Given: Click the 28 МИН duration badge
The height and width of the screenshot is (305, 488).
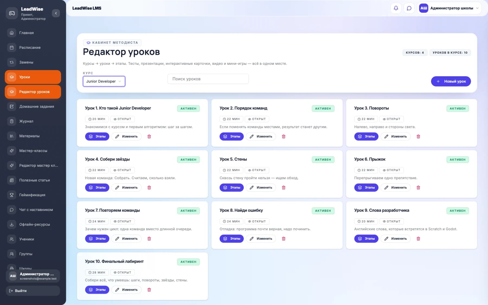Looking at the screenshot, I should tap(97, 272).
